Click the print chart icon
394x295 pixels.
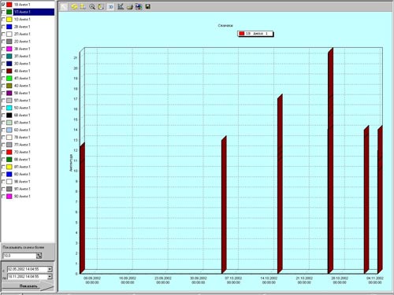(130, 7)
